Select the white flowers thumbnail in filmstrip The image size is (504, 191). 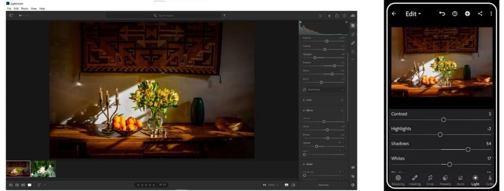43,169
